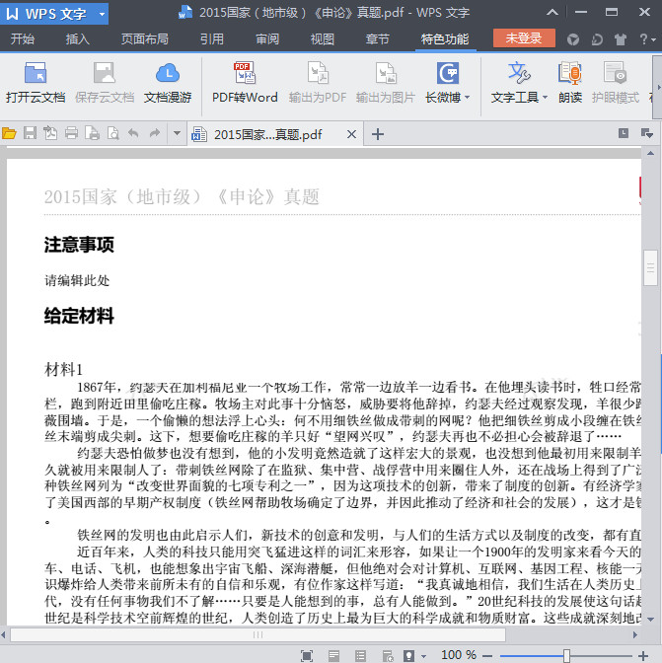Viewport: 662px width, 663px height.
Task: Select the 视图 ribbon tab
Action: click(x=323, y=39)
